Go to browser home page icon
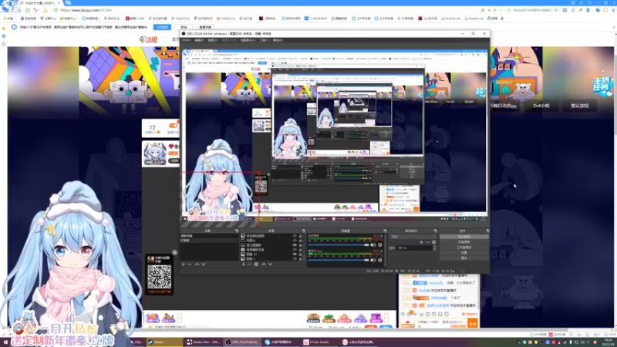This screenshot has height=347, width=617. pyautogui.click(x=46, y=10)
